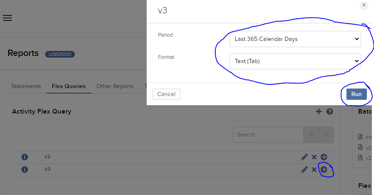Show info for the v2 query
This screenshot has width=374, height=195.
click(24, 157)
